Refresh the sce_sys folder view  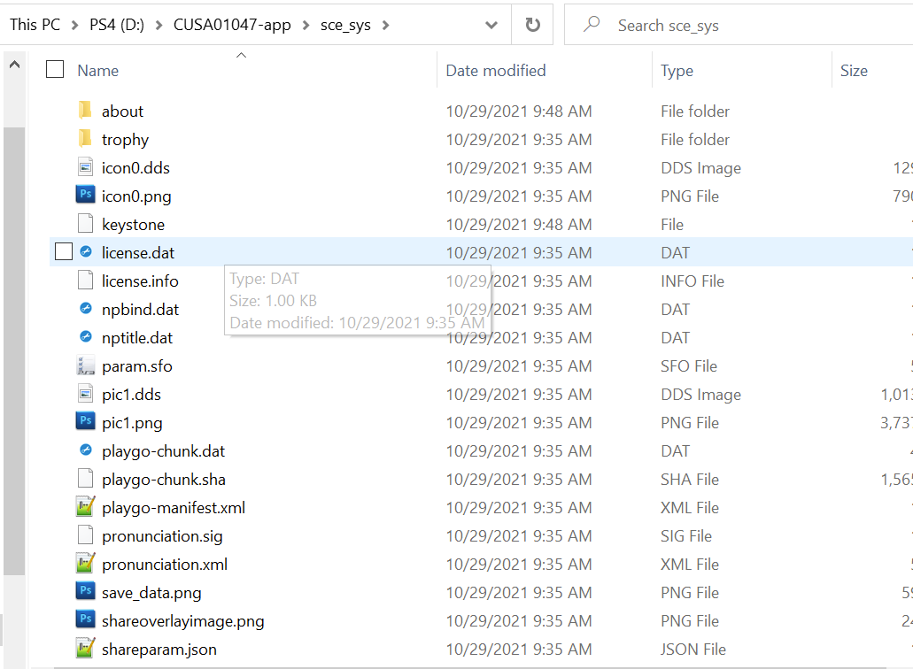coord(532,25)
